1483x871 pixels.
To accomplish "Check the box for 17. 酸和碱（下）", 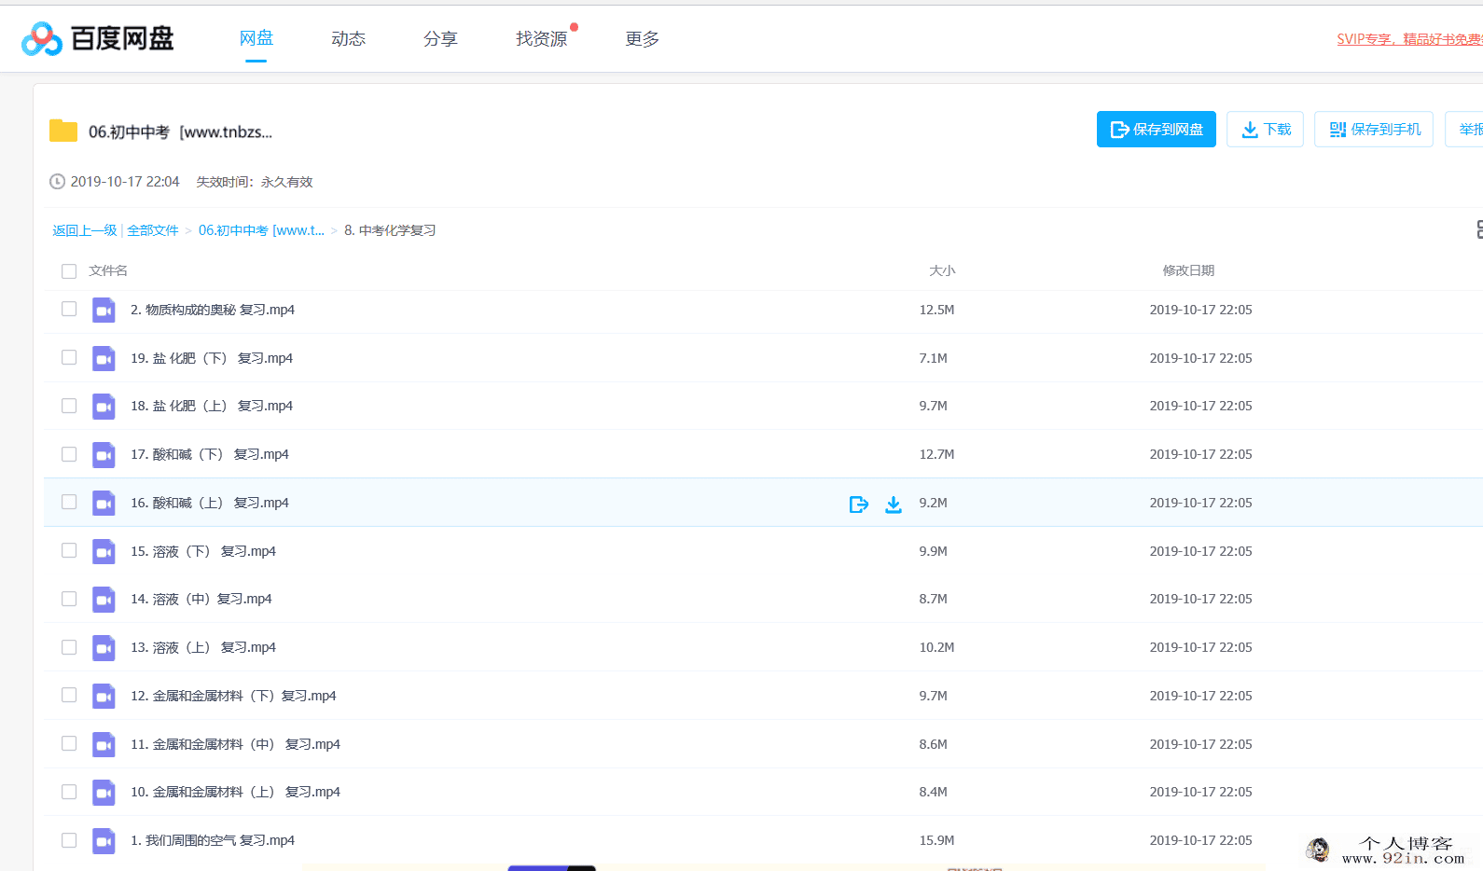I will 69,454.
